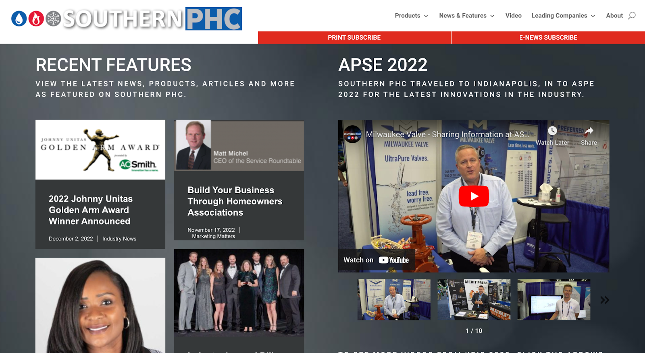645x353 pixels.
Task: Open the About menu item
Action: [x=614, y=16]
